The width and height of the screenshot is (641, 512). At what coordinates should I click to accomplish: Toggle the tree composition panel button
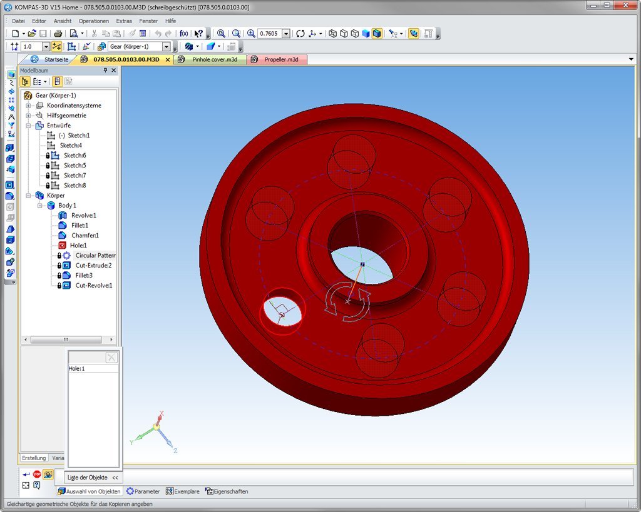pos(57,82)
